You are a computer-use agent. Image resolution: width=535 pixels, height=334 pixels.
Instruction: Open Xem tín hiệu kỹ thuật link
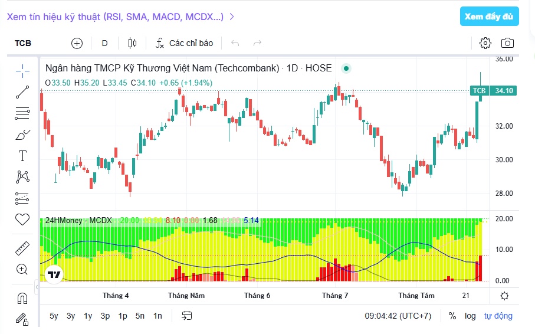coord(116,17)
